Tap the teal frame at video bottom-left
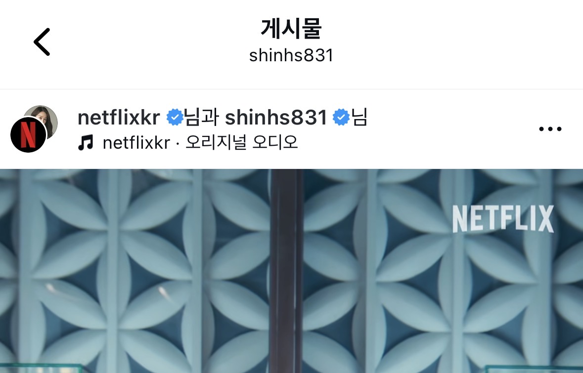This screenshot has height=373, width=583. click(41, 368)
